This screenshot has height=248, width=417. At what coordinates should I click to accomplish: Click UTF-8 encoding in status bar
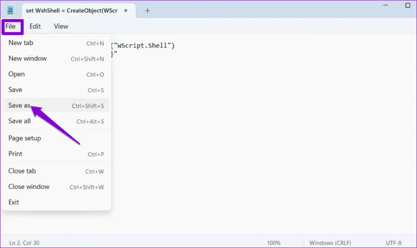click(x=394, y=243)
